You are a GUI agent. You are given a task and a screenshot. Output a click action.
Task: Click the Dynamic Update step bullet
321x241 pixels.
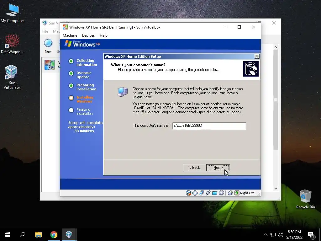coord(71,73)
